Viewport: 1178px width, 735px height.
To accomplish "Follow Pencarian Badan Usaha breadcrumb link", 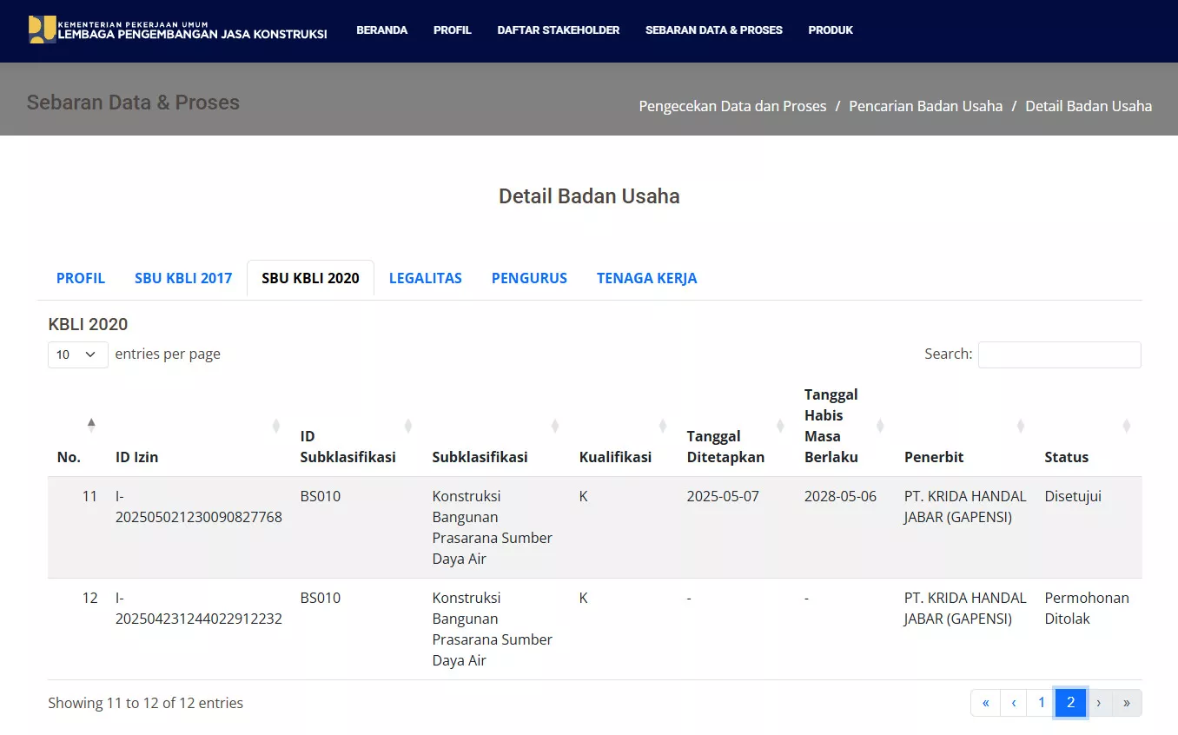I will tap(925, 106).
